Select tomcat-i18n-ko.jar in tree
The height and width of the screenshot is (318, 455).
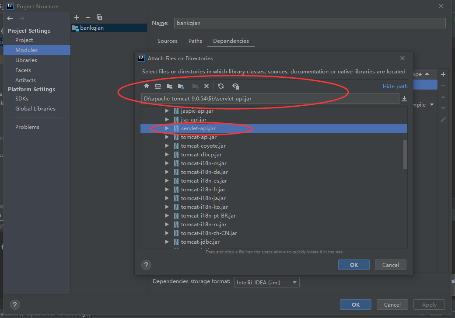[204, 207]
